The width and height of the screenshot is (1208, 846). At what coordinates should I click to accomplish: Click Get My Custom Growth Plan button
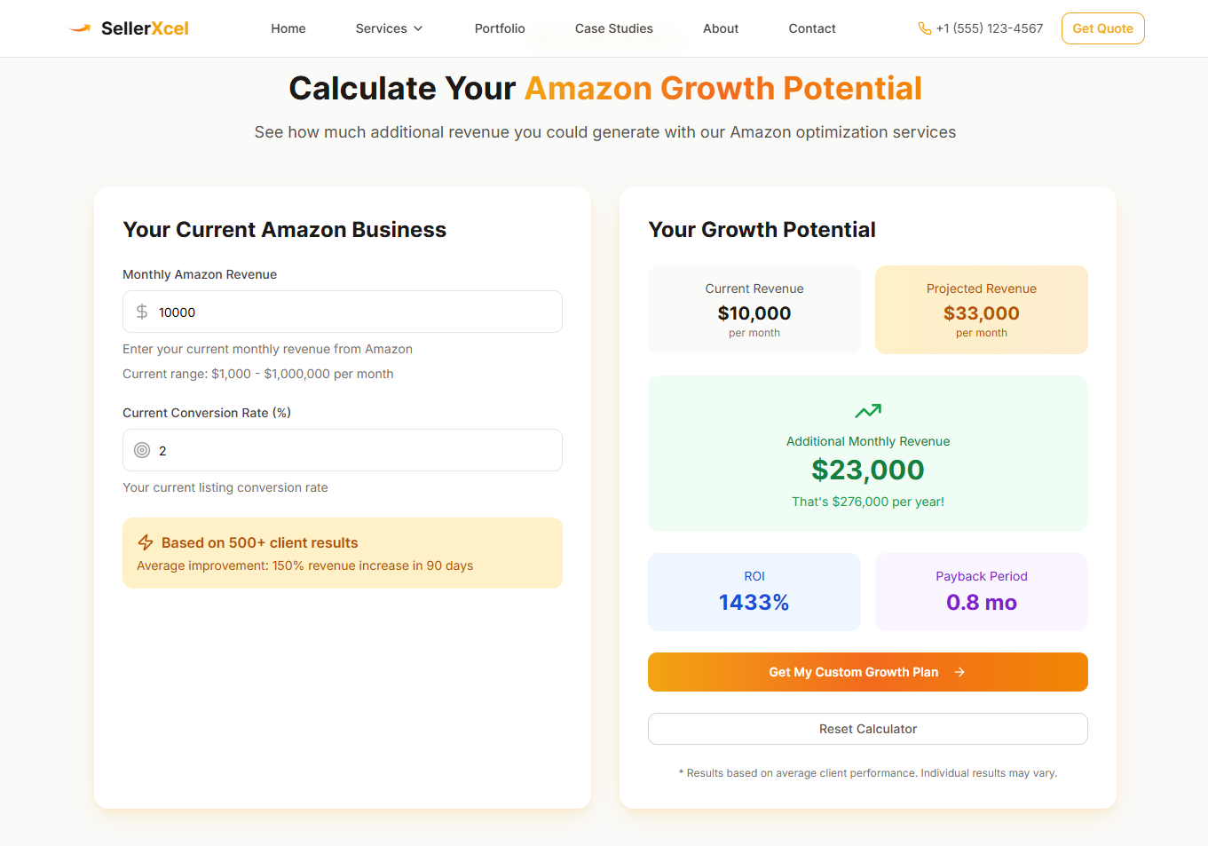click(x=868, y=672)
